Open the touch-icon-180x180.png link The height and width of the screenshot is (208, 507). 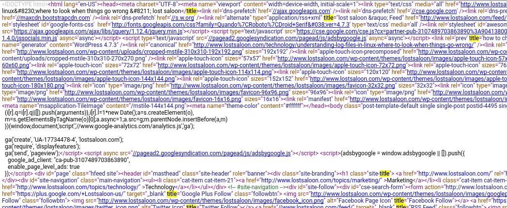(x=34, y=86)
